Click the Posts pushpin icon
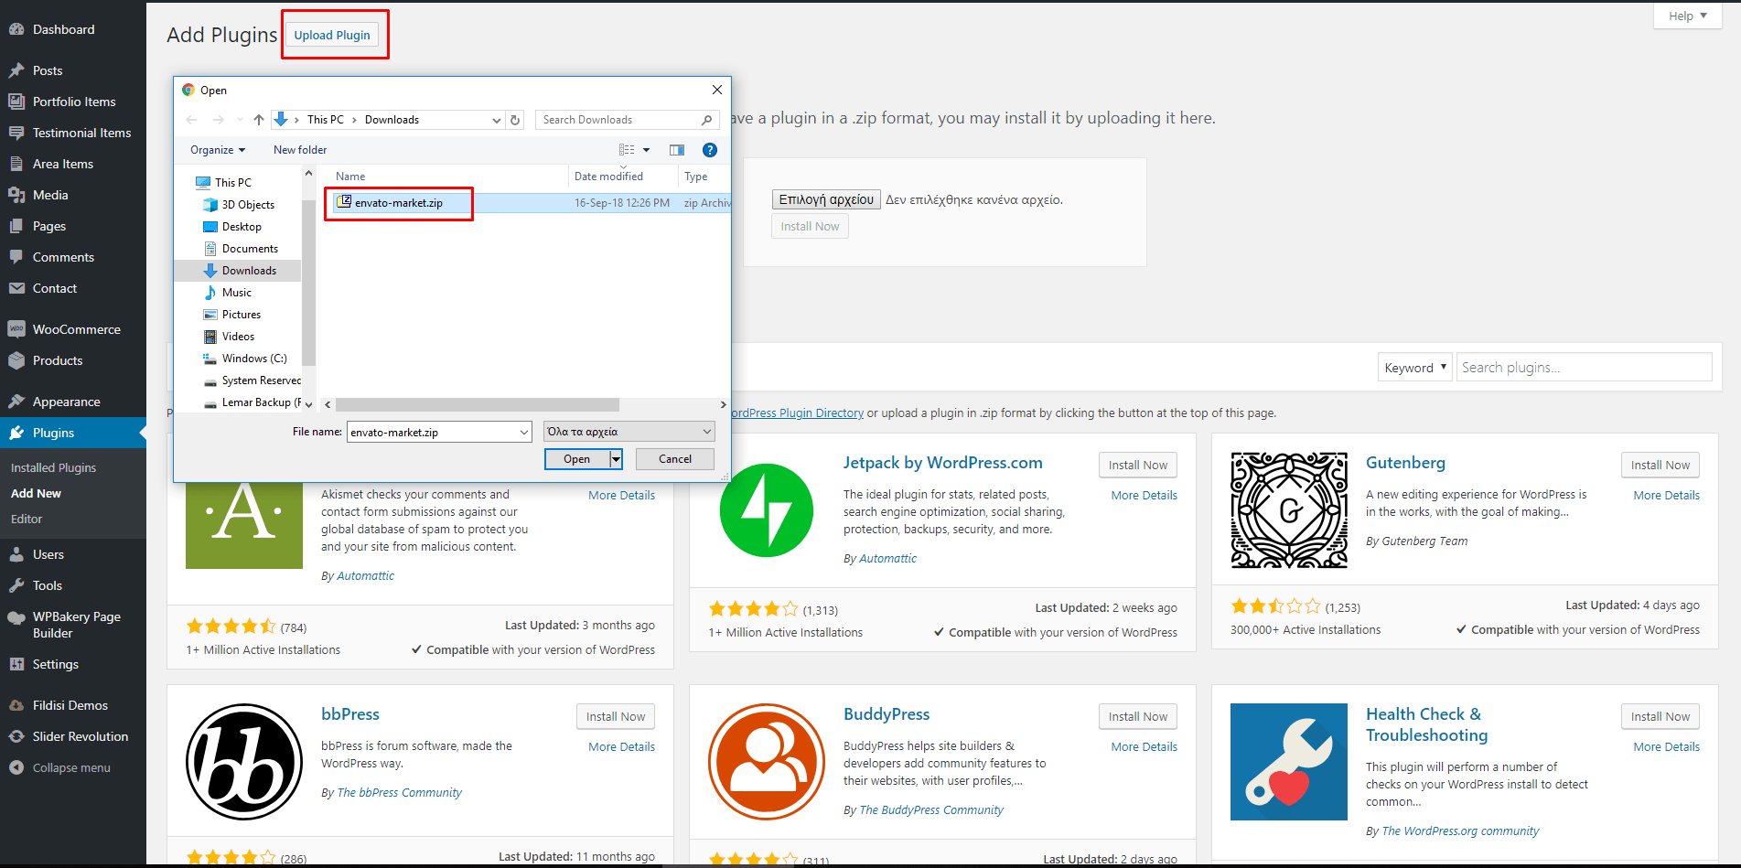Screen dimensions: 1741x868 (16, 70)
